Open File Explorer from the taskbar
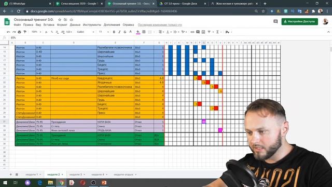Image resolution: width=332 pixels, height=187 pixels. [x=50, y=182]
